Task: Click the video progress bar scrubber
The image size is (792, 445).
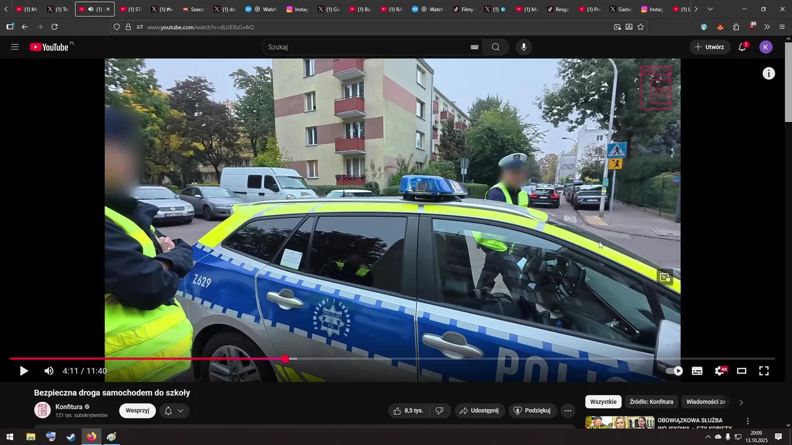Action: 285,358
